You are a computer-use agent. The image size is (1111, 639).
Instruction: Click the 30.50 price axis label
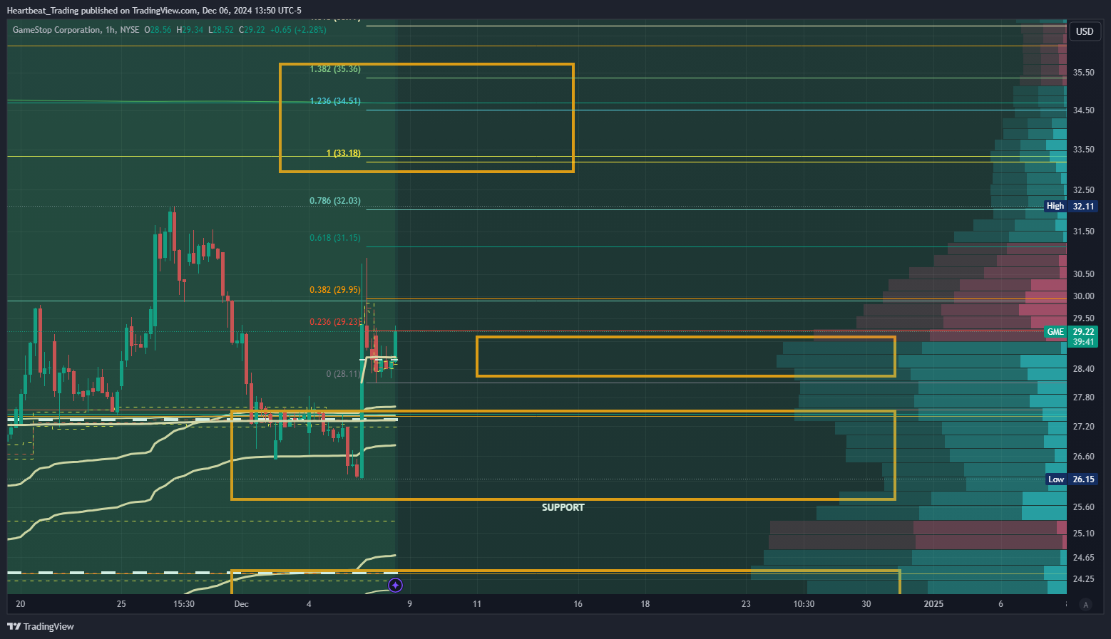(1084, 274)
